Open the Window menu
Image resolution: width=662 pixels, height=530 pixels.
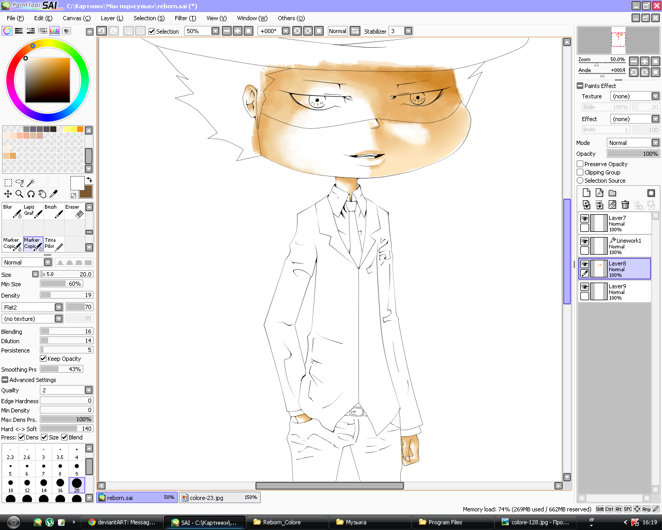click(252, 18)
